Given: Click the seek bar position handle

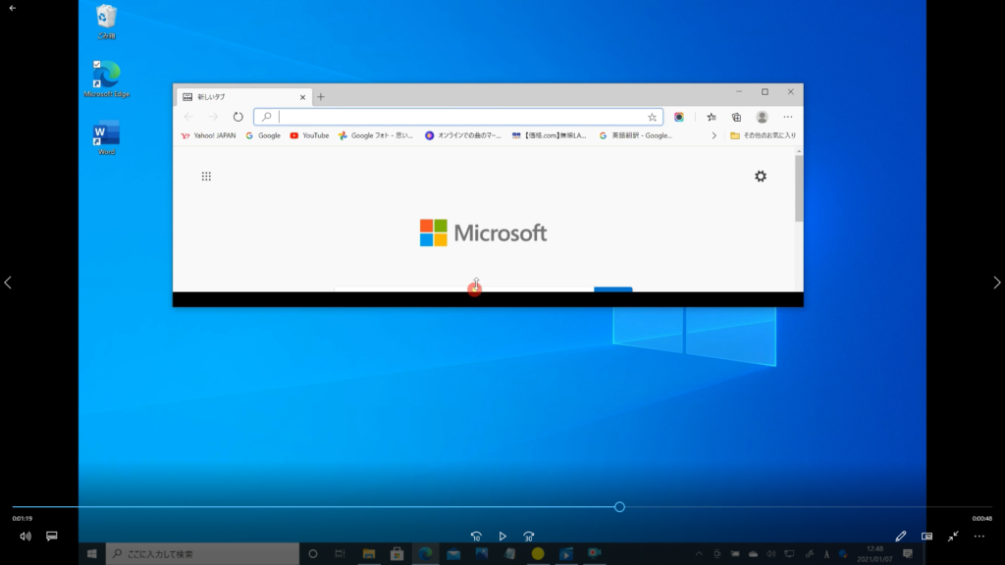Looking at the screenshot, I should click(x=619, y=507).
